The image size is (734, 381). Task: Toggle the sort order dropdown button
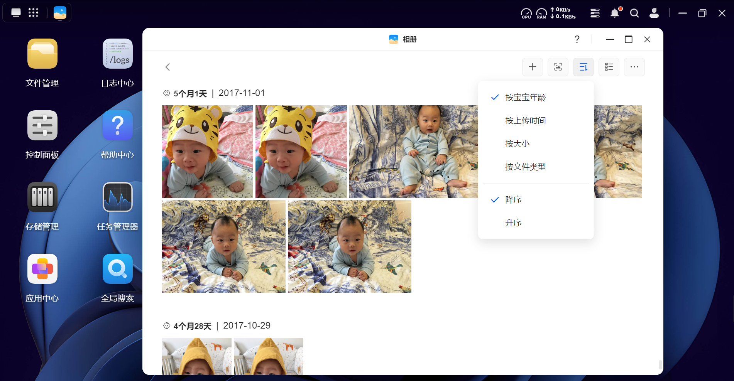click(x=583, y=67)
